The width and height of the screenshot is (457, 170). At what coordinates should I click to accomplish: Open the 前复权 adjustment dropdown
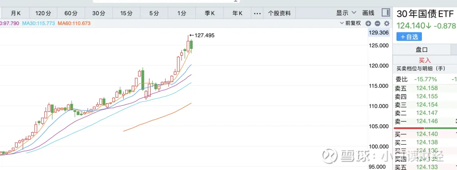coord(350,23)
